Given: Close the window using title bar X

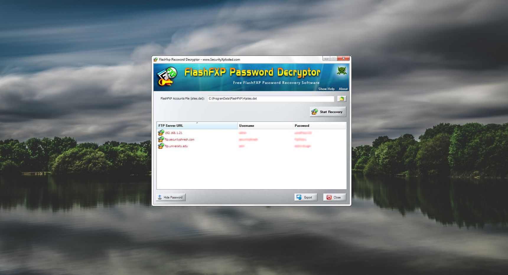Looking at the screenshot, I should [343, 58].
